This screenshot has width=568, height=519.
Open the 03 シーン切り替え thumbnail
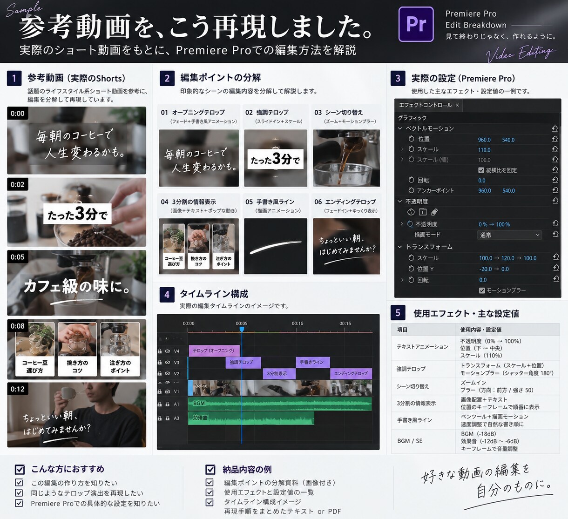pyautogui.click(x=346, y=158)
